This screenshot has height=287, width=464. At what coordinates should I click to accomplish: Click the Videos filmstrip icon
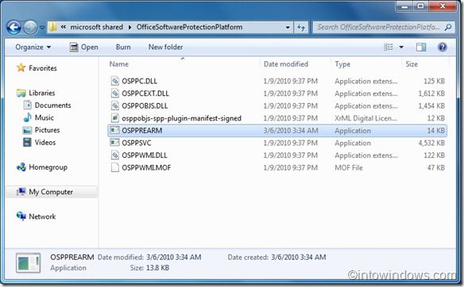27,143
